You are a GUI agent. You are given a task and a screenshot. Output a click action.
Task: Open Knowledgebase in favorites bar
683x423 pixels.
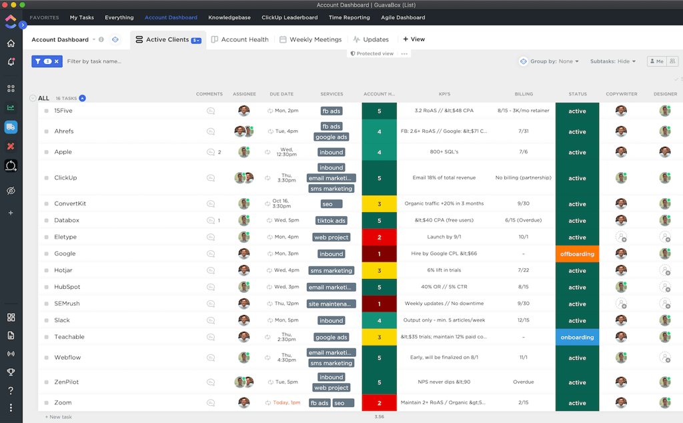229,17
